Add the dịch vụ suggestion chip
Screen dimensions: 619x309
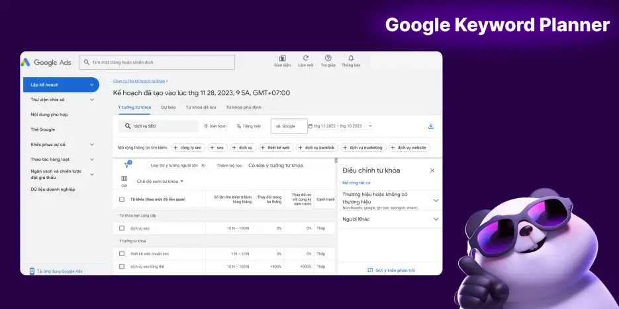click(243, 148)
